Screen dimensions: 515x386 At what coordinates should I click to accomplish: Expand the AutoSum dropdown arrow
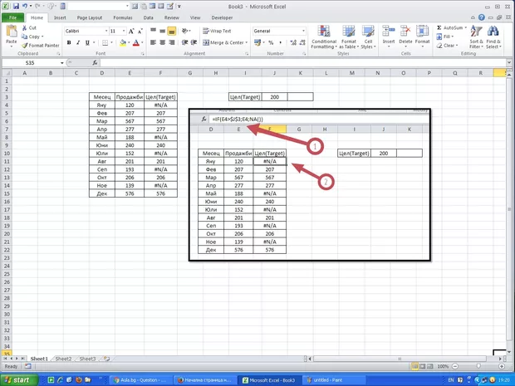[465, 28]
